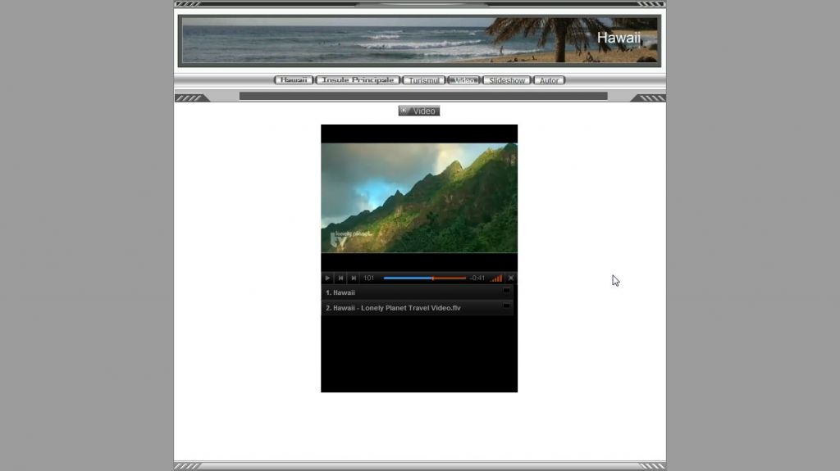Click the small icon beside '1. Hawaii'
The height and width of the screenshot is (471, 840).
506,291
